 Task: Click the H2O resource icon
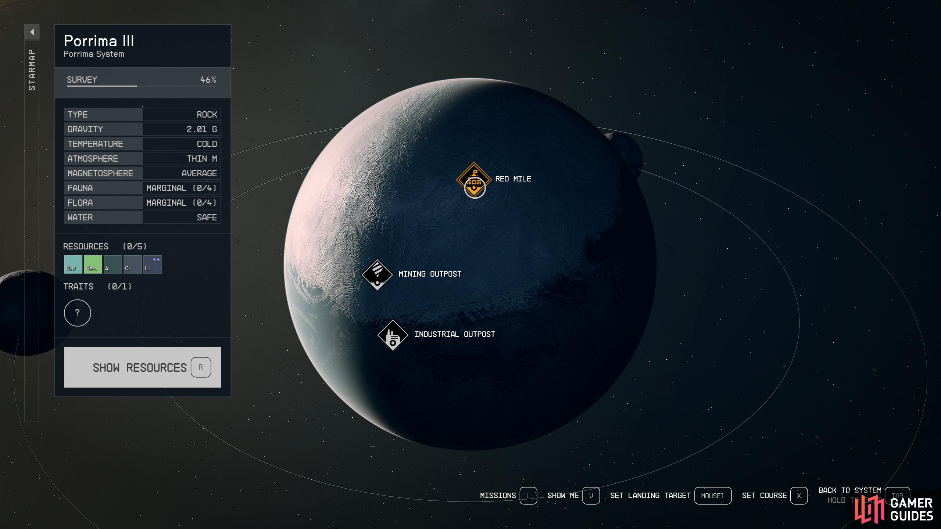coord(72,264)
